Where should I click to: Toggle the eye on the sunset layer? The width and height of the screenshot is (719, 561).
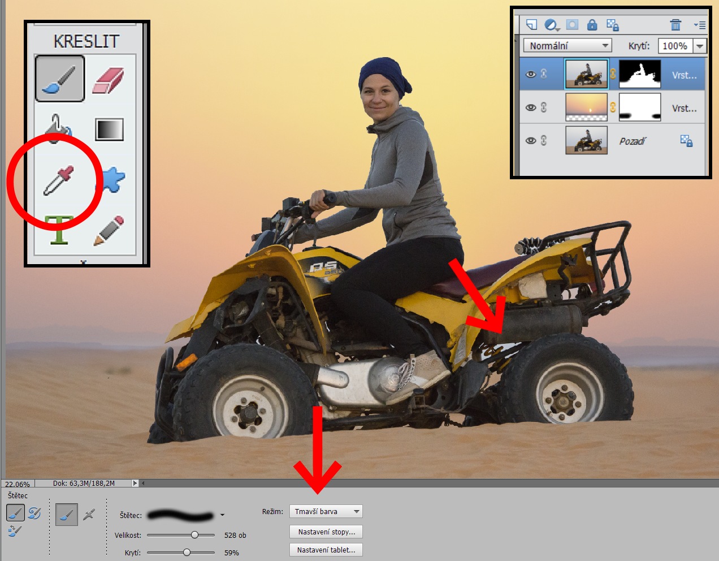[531, 107]
